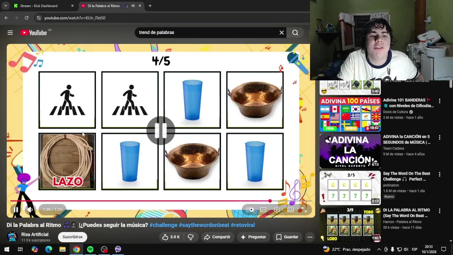Open the ADIVINA LA CANCIÓN thumbnail

pos(350,151)
